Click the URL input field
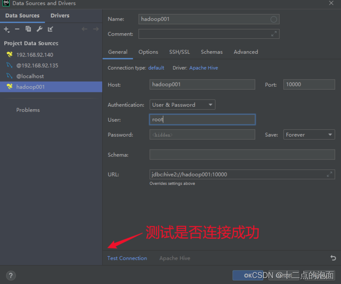The width and height of the screenshot is (341, 284). (242, 175)
